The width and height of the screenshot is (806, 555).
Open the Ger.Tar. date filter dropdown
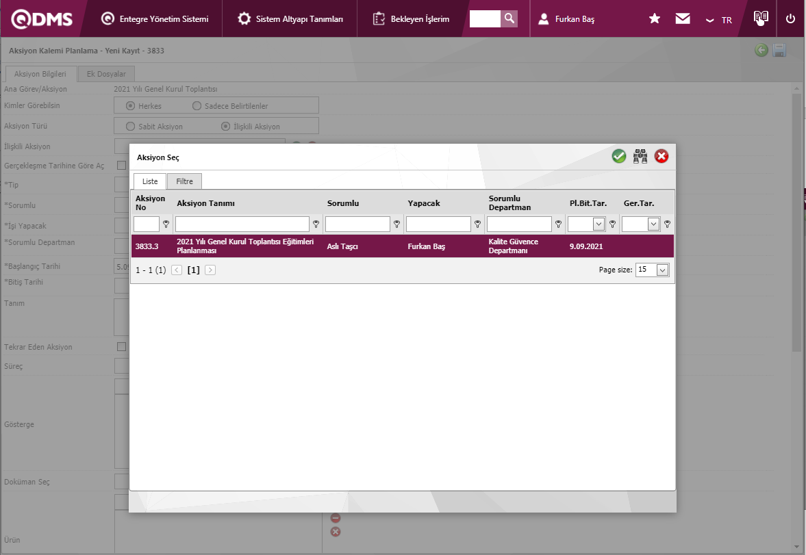click(x=653, y=224)
